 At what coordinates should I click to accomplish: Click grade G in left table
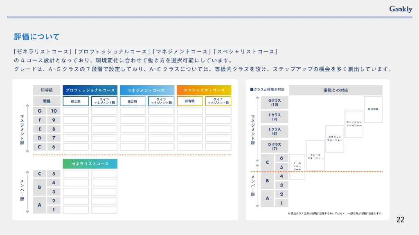click(x=40, y=111)
